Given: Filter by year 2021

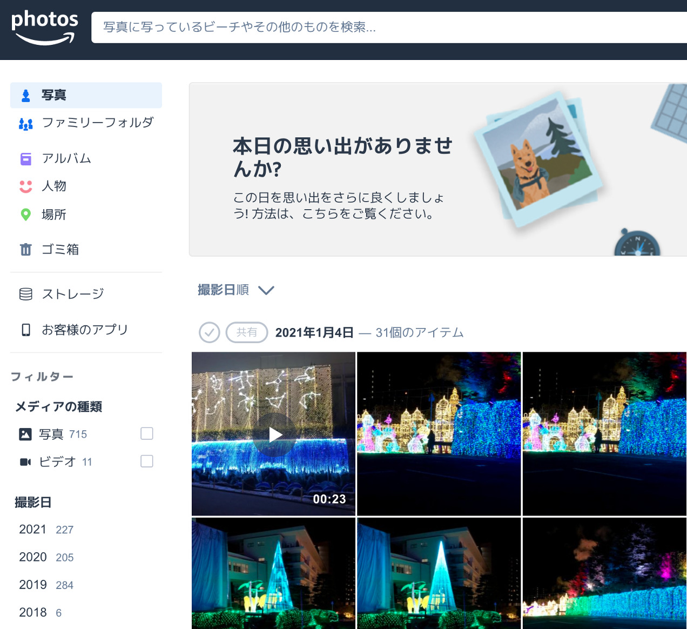Looking at the screenshot, I should tap(46, 530).
